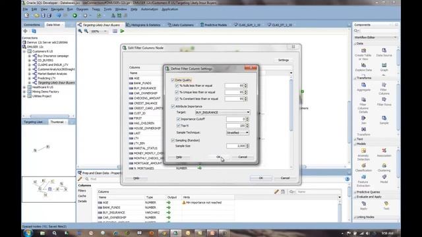Image resolution: width=422 pixels, height=237 pixels.
Task: Select the Filter Columns component
Action: (384, 89)
